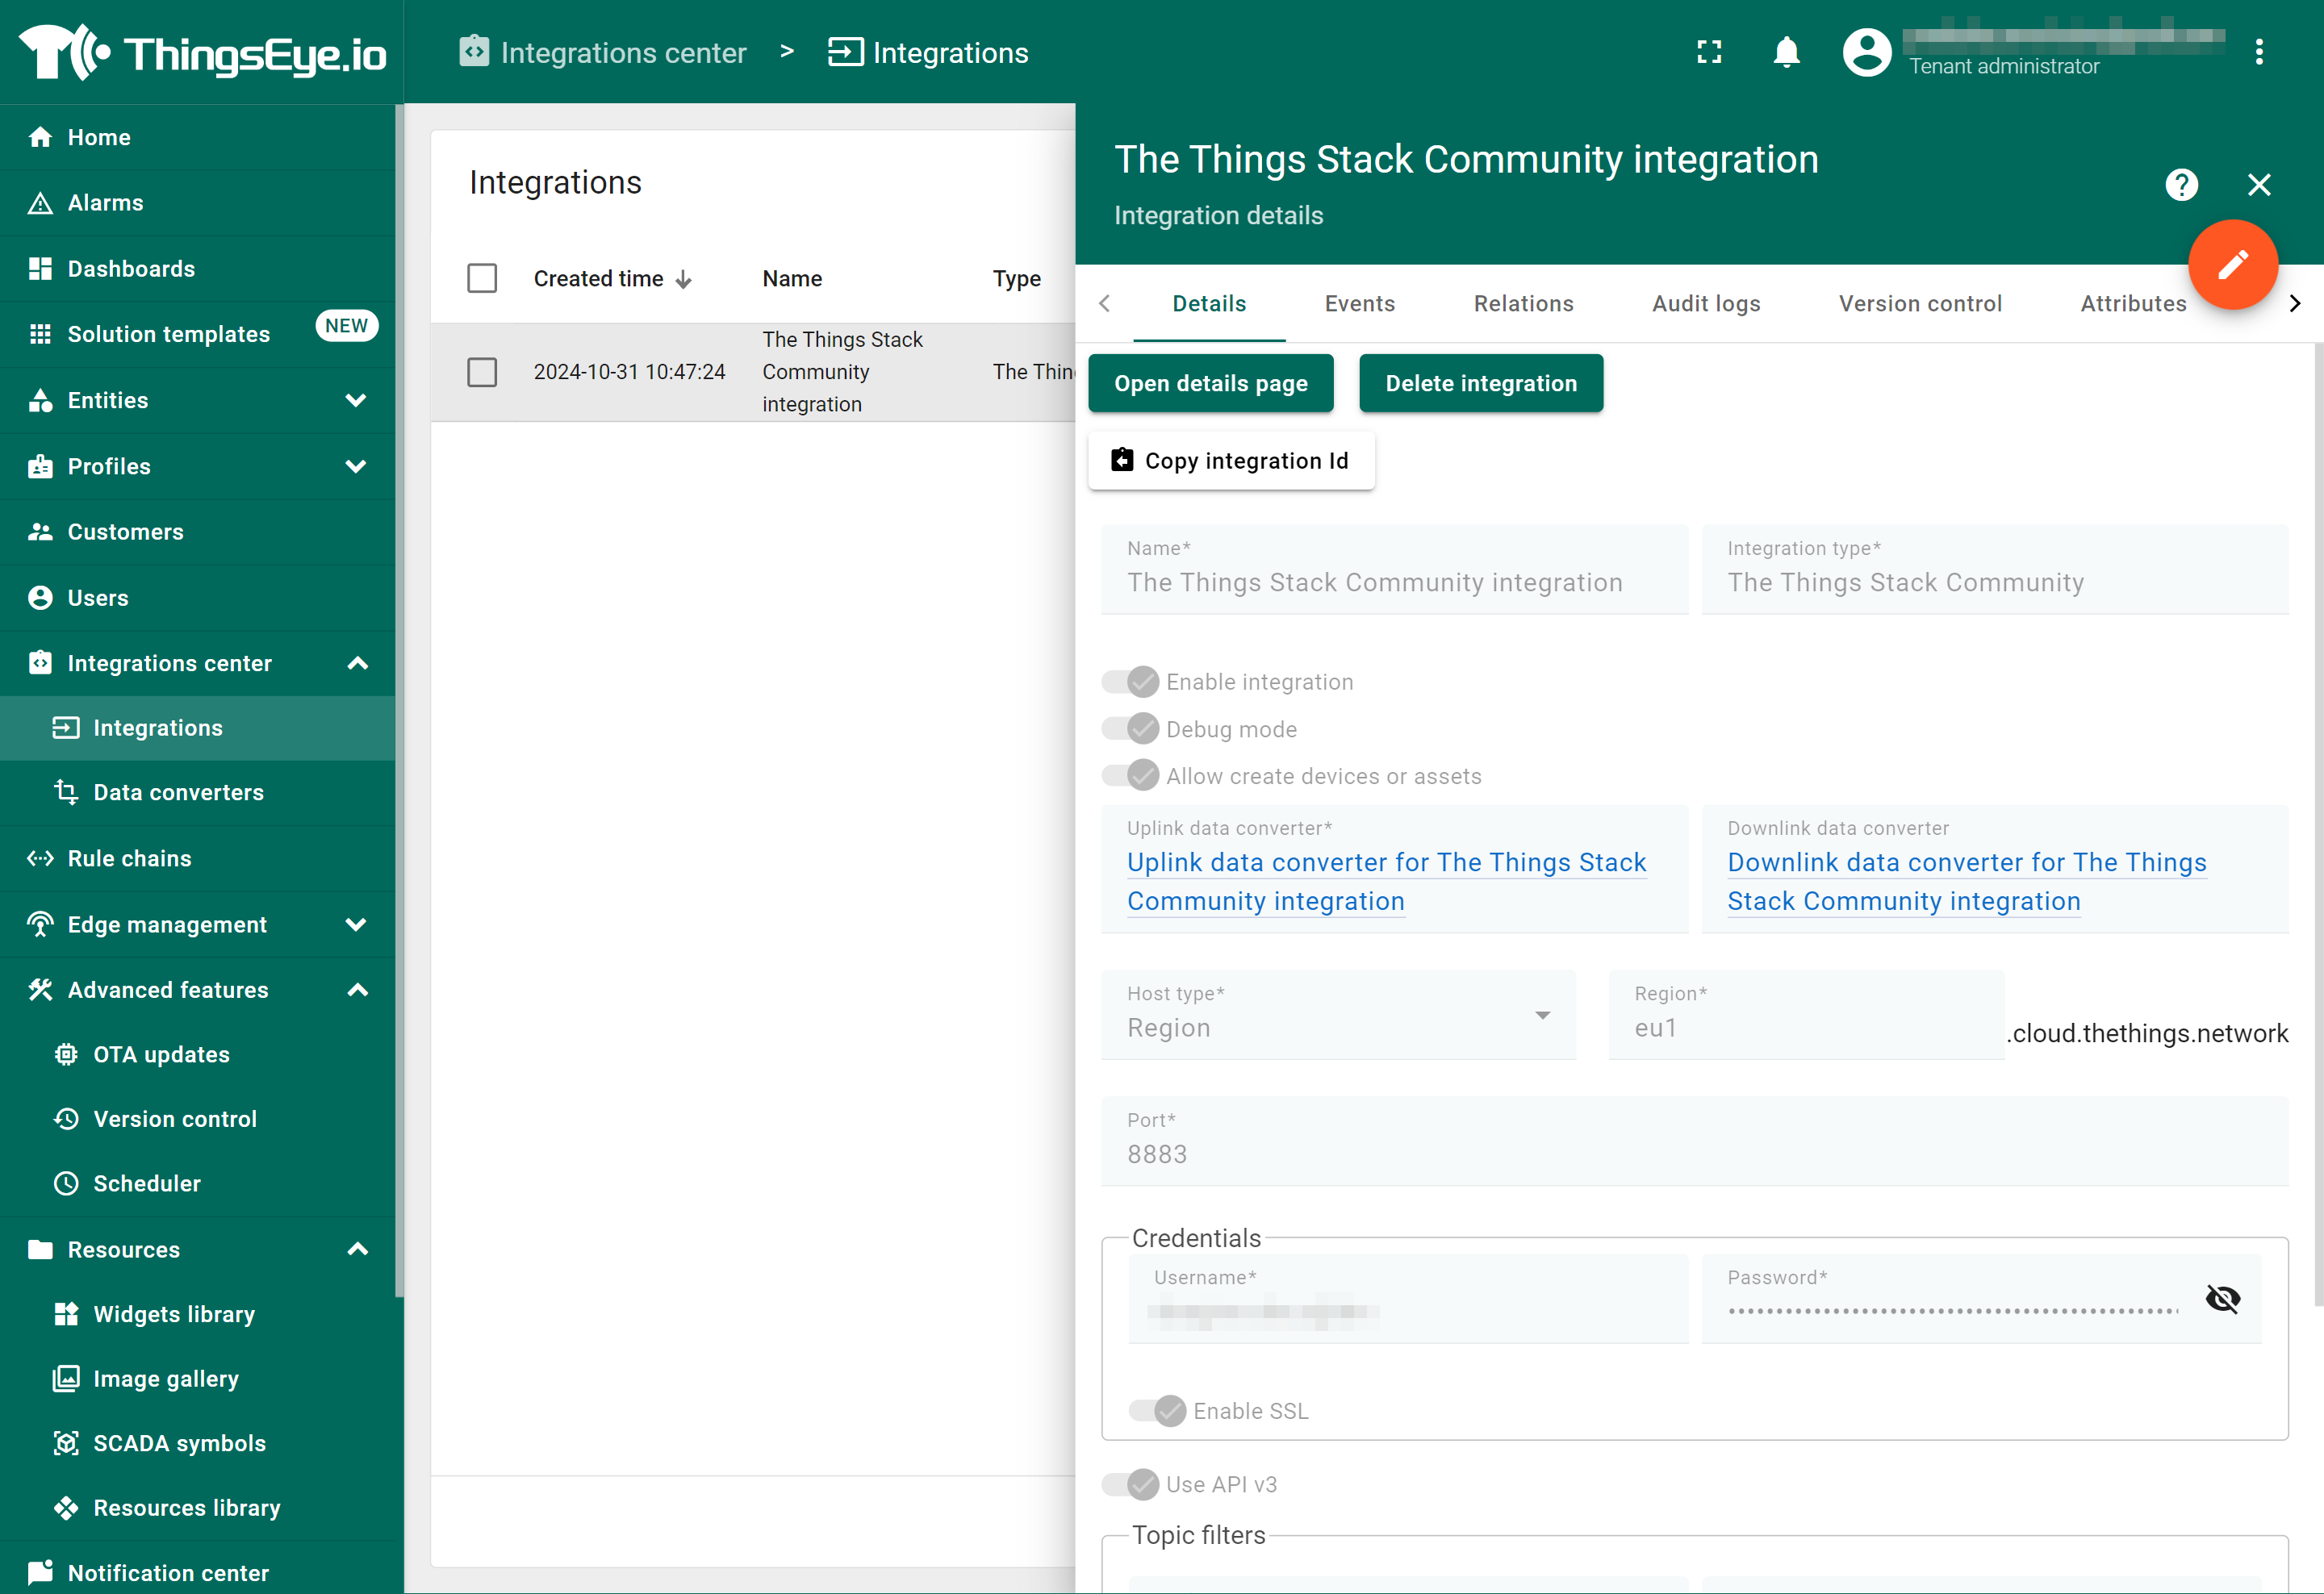Click the Name column header
The width and height of the screenshot is (2324, 1594).
tap(792, 279)
